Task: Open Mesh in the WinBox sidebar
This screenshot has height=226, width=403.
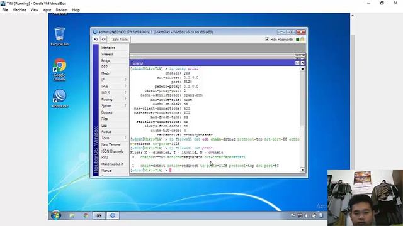Action: (x=105, y=73)
